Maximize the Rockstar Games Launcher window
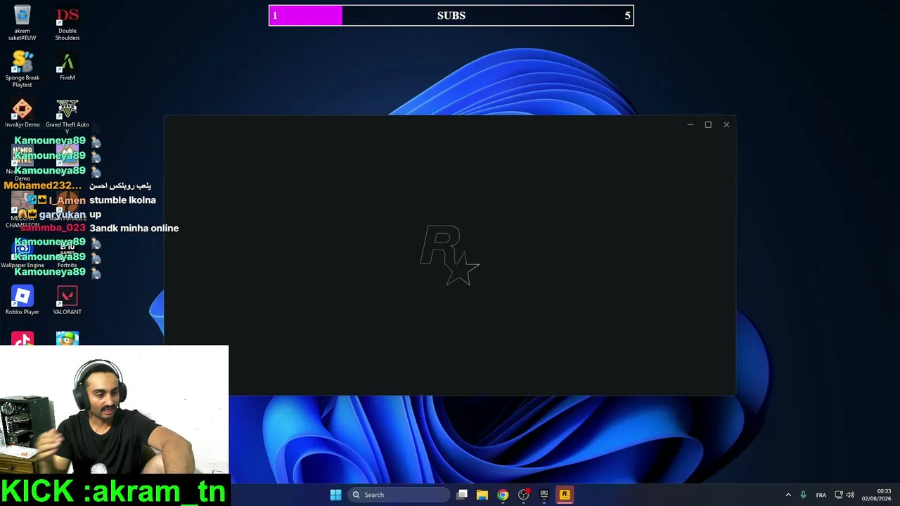 708,124
